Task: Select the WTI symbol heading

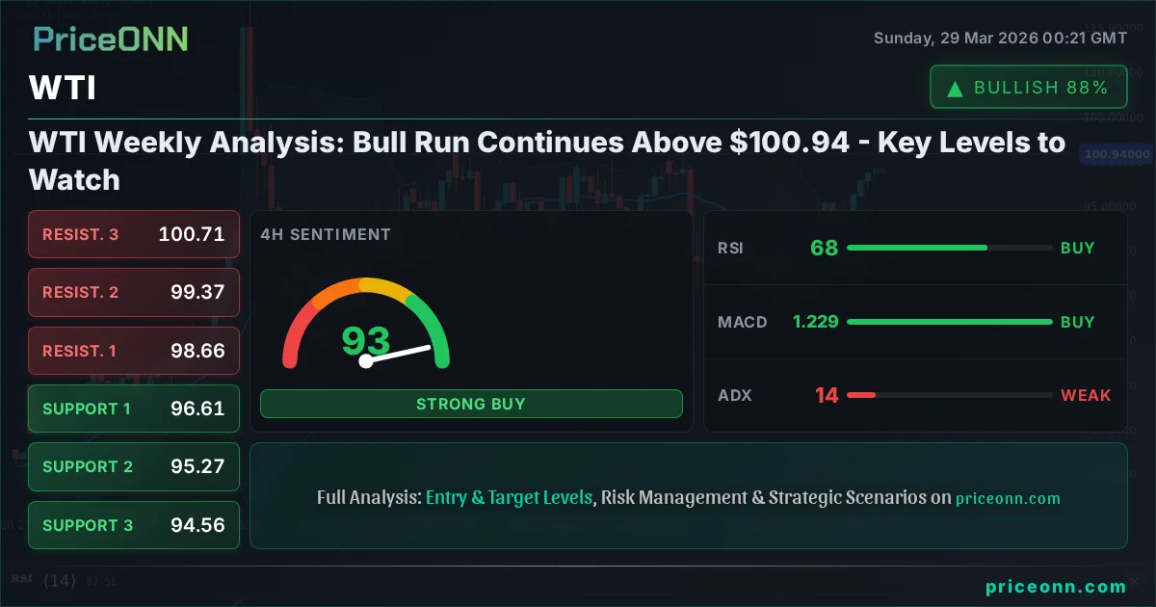Action: tap(61, 88)
